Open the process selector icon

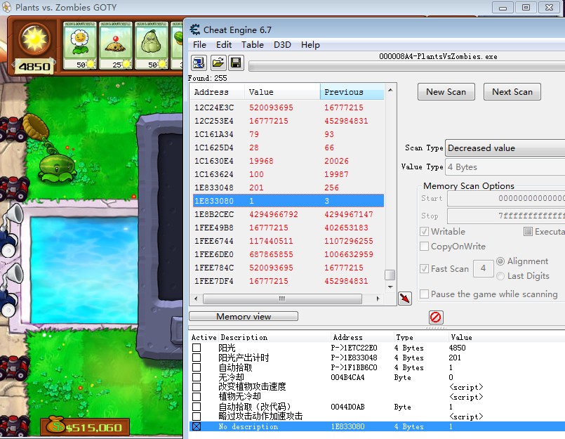(199, 63)
